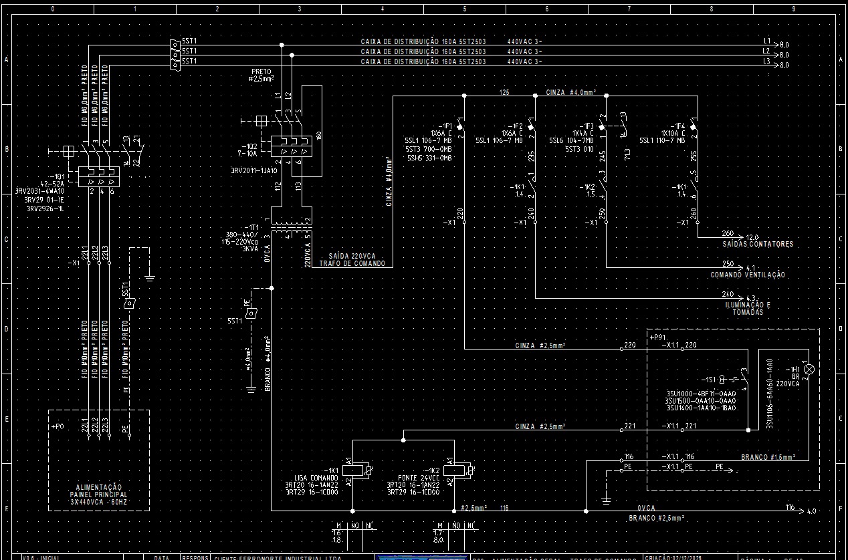Pick the -1F4 10A breaker contact
This screenshot has height=560, width=848.
[x=695, y=126]
